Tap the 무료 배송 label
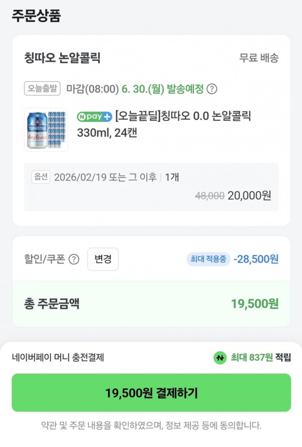 click(259, 58)
